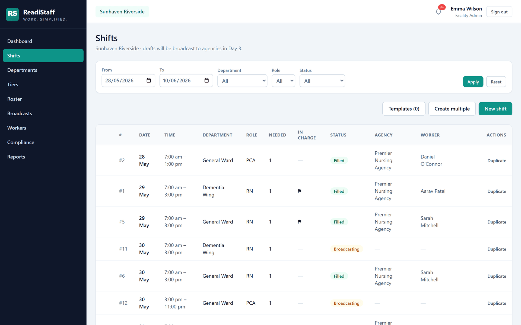Click the Filled status badge on shift #6

point(339,276)
